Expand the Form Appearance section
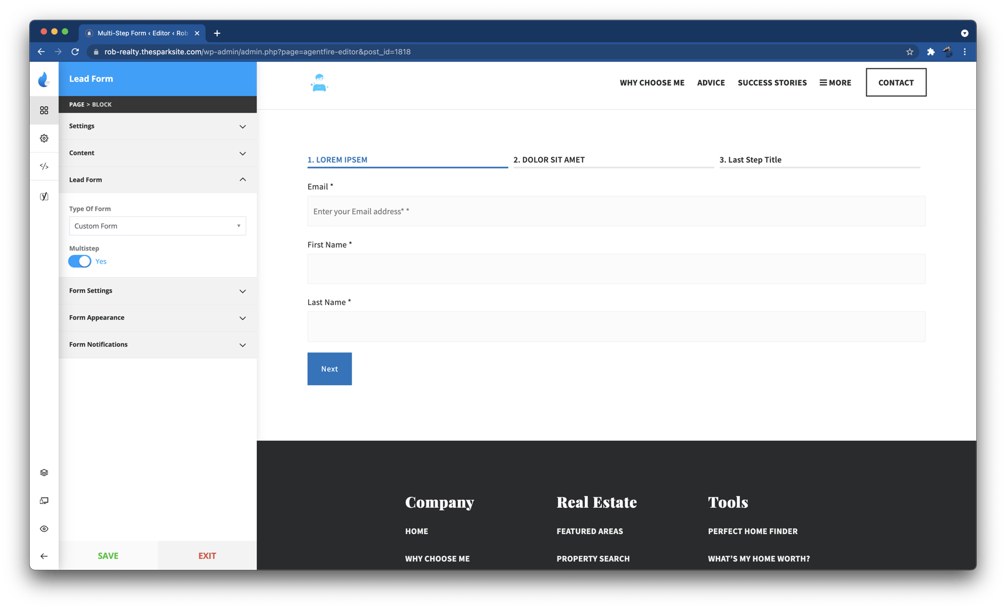 (158, 317)
